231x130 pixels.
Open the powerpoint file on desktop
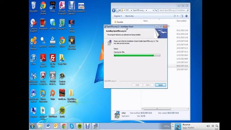81,7
